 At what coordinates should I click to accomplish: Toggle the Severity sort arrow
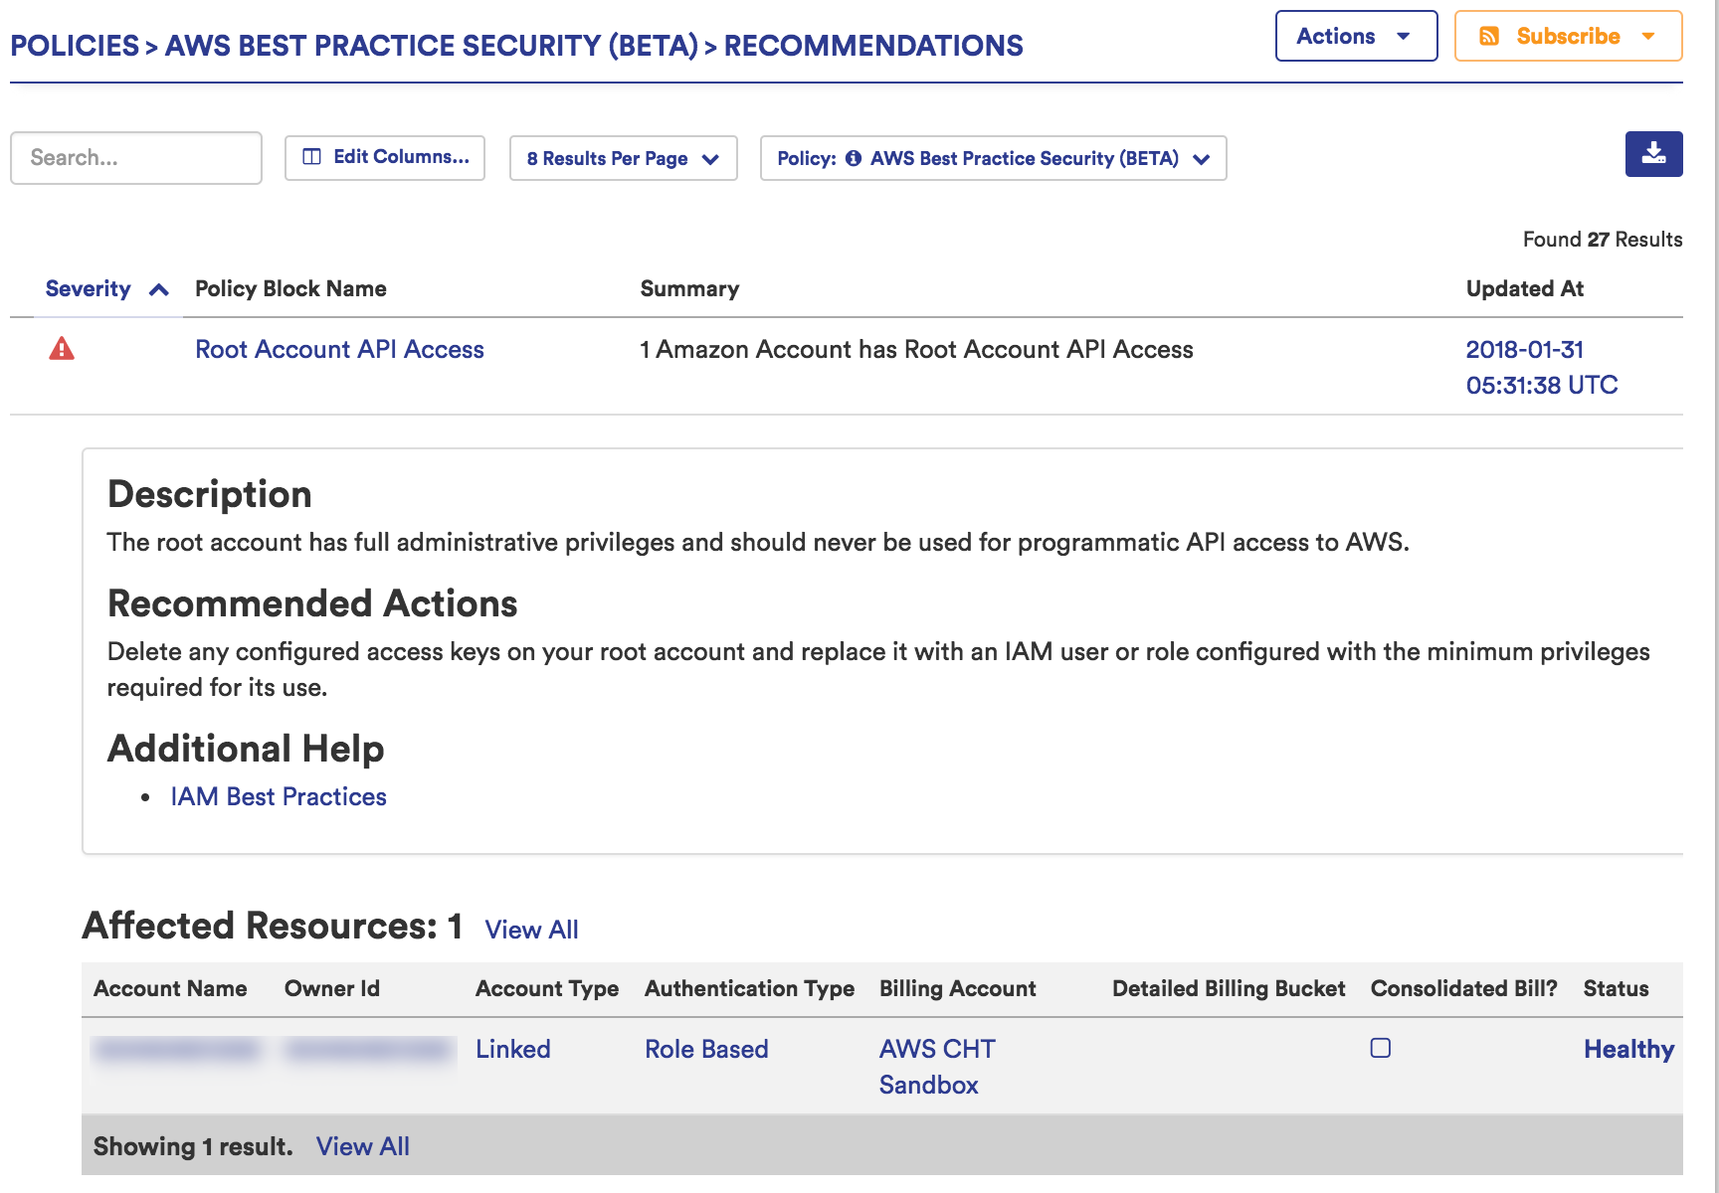pyautogui.click(x=159, y=289)
